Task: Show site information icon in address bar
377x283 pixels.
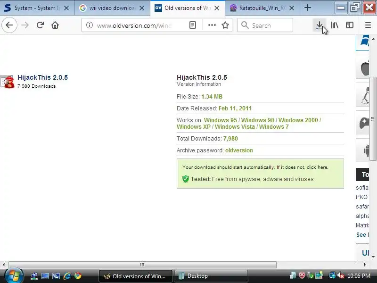Action: tap(90, 25)
